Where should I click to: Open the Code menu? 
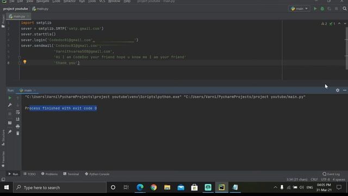(56, 1)
